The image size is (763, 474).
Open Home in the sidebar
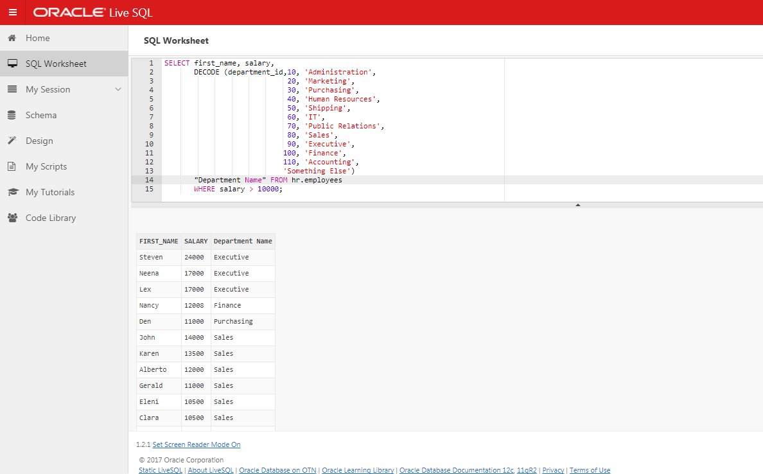click(64, 38)
